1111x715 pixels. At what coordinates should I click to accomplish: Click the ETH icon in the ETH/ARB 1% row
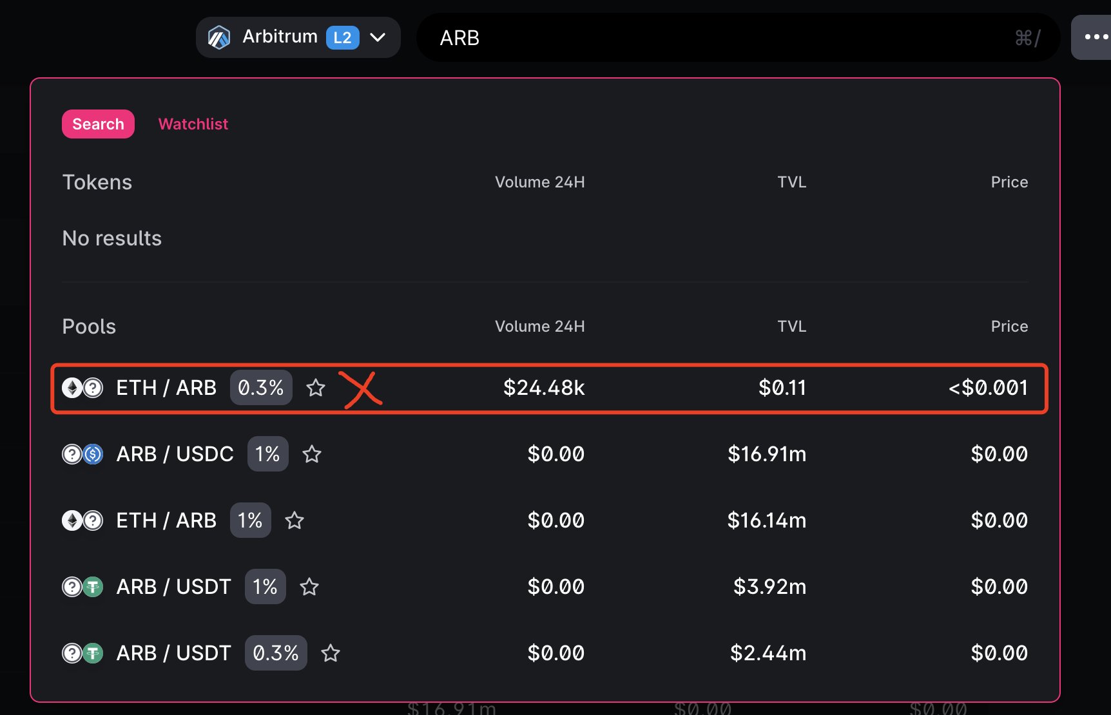click(x=72, y=520)
